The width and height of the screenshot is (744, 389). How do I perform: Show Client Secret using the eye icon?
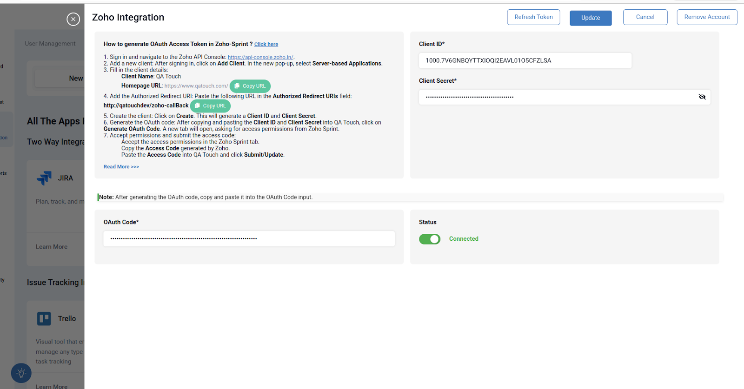tap(702, 97)
